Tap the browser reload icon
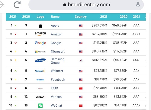 click(17, 5)
